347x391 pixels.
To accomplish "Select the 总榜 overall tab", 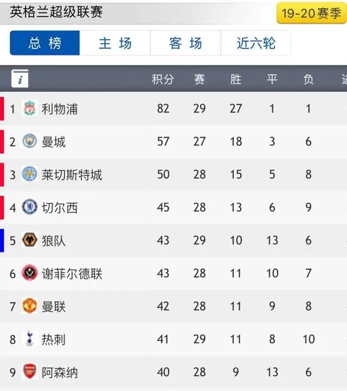I will [45, 43].
